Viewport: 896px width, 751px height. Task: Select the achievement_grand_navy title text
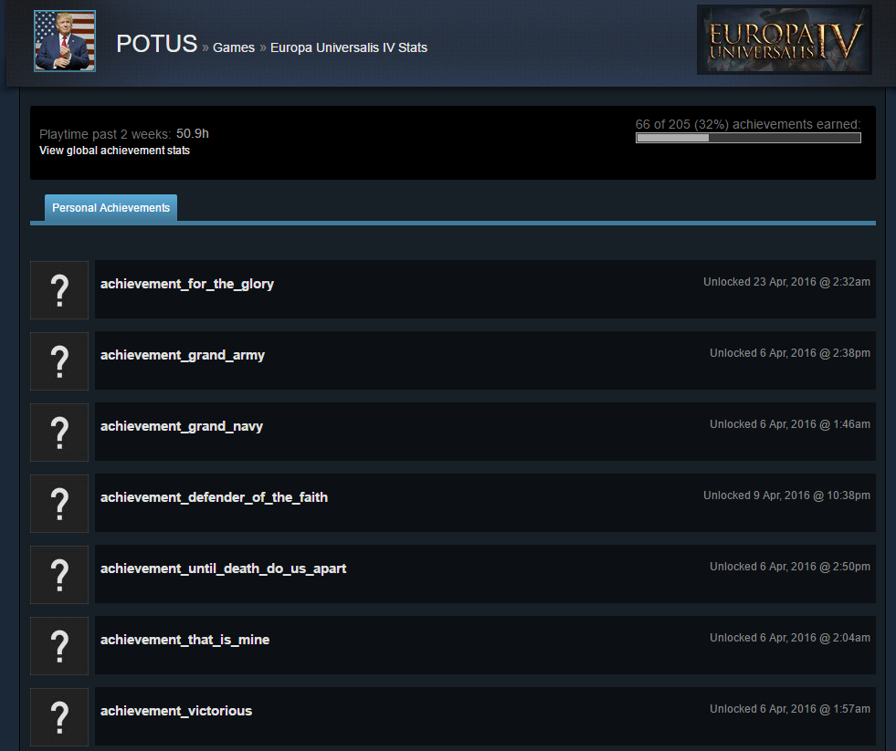[x=182, y=426]
